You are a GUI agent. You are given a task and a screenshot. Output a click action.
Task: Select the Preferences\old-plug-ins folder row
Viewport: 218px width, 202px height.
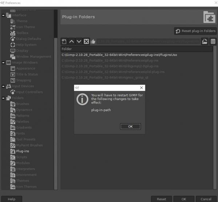137,72
